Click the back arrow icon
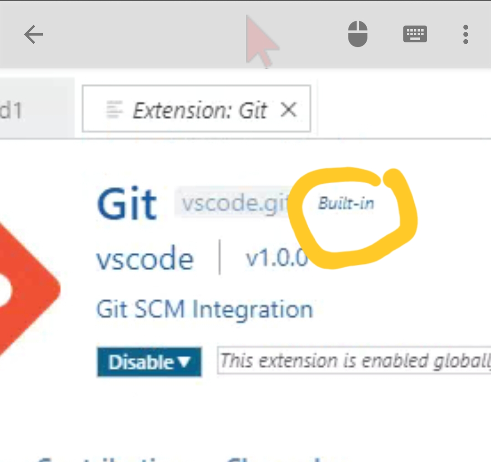The height and width of the screenshot is (462, 491). (33, 34)
